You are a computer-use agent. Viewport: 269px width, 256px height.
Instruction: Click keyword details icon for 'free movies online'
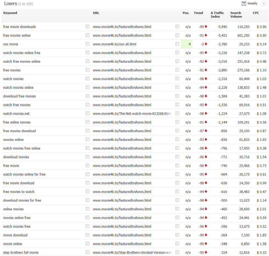coord(88,35)
